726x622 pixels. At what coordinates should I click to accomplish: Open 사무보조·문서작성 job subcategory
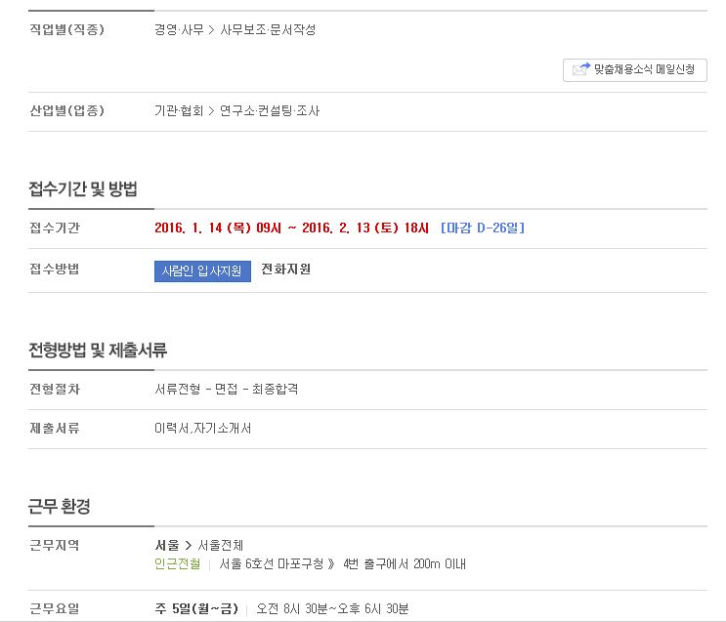click(x=268, y=30)
